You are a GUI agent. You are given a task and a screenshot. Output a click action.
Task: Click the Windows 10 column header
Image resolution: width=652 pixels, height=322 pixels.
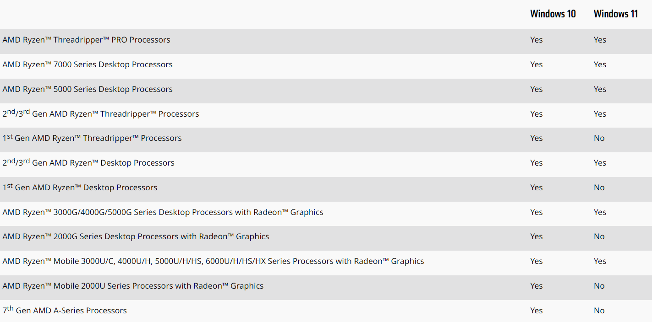tap(553, 14)
